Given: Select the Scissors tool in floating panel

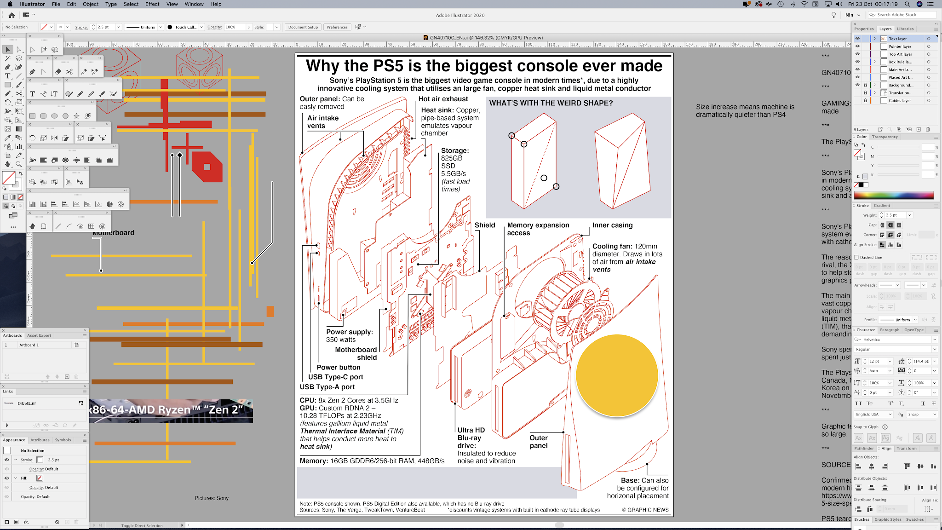Looking at the screenshot, I should (x=69, y=72).
